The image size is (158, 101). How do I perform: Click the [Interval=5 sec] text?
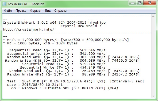point(127,81)
